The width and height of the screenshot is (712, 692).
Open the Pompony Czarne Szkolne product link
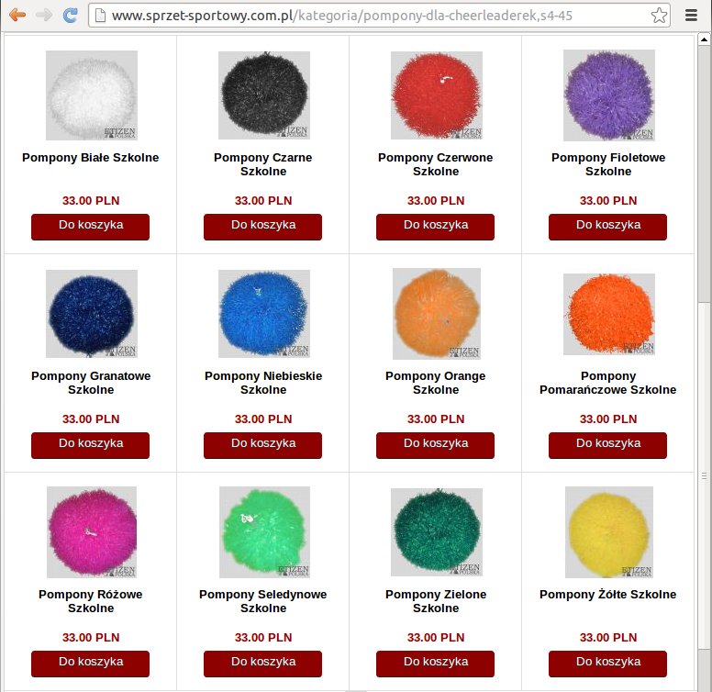[x=263, y=164]
